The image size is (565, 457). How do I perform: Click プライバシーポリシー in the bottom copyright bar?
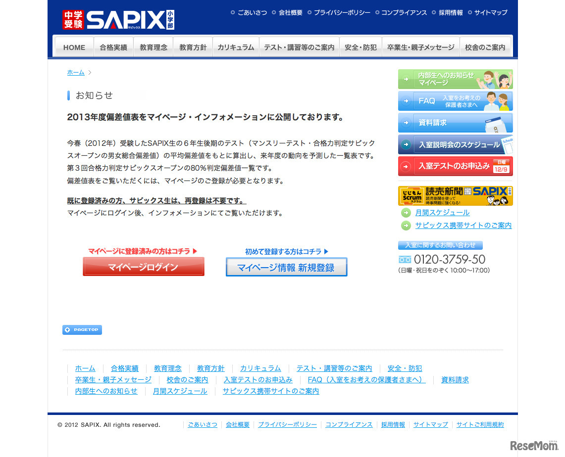[288, 425]
